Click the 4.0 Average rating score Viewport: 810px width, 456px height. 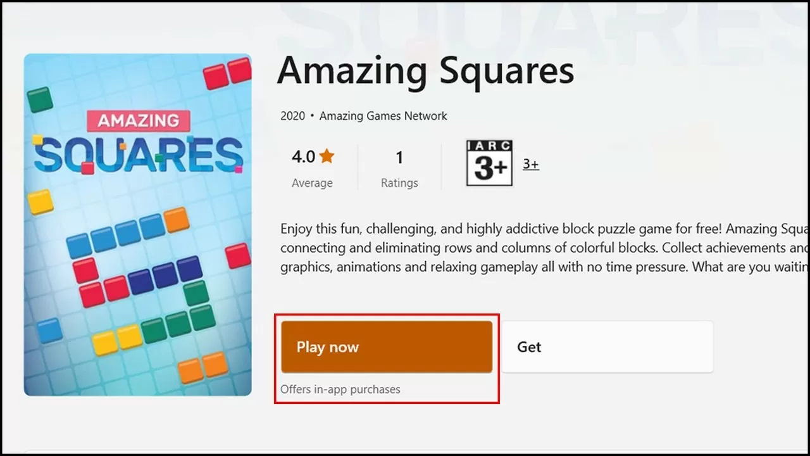tap(302, 156)
